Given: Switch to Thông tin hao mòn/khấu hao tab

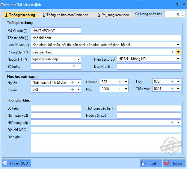Looking at the screenshot, I should [65, 15].
